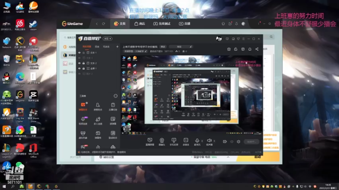Click the share icon in streaming companion
Viewport: 339px width, 190px height.
click(257, 49)
